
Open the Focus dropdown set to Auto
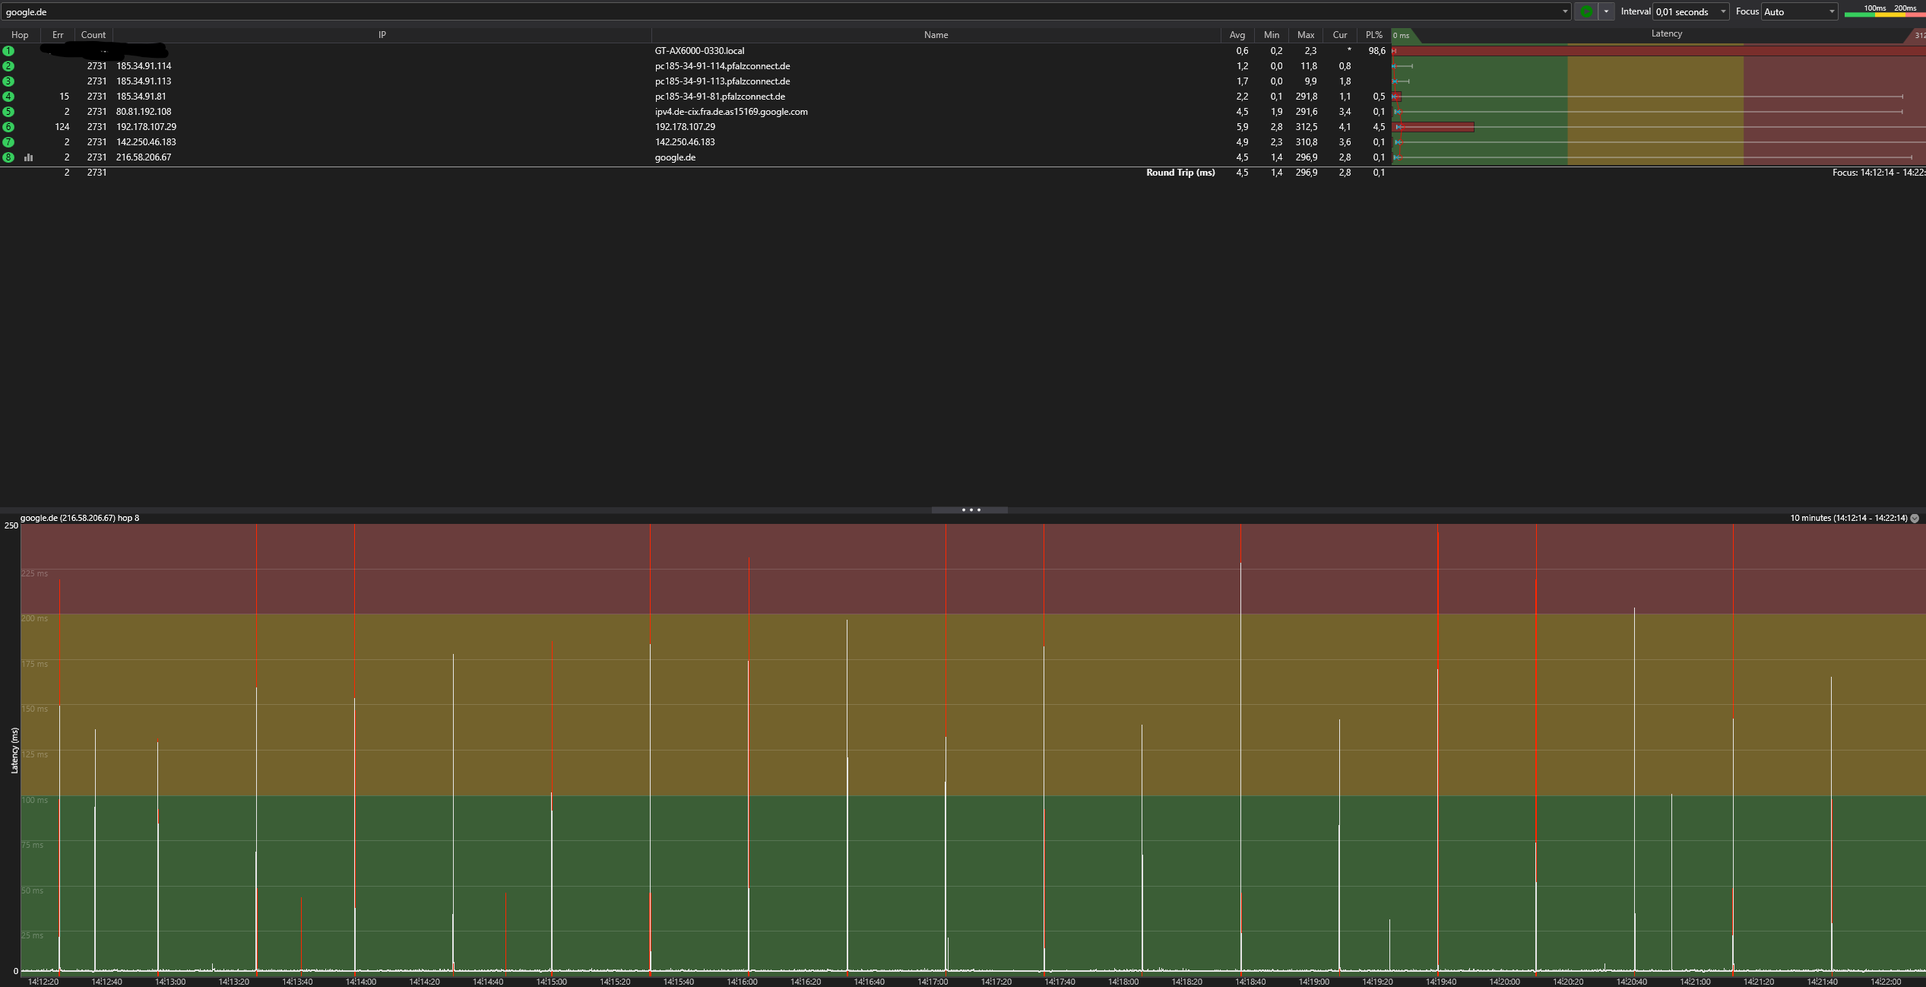tap(1799, 11)
